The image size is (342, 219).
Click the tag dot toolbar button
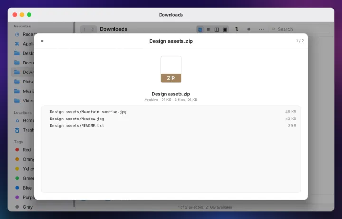click(249, 29)
